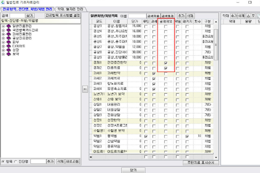Click the 공상진료관리 purple book icon
The image size is (260, 173).
tap(9, 38)
